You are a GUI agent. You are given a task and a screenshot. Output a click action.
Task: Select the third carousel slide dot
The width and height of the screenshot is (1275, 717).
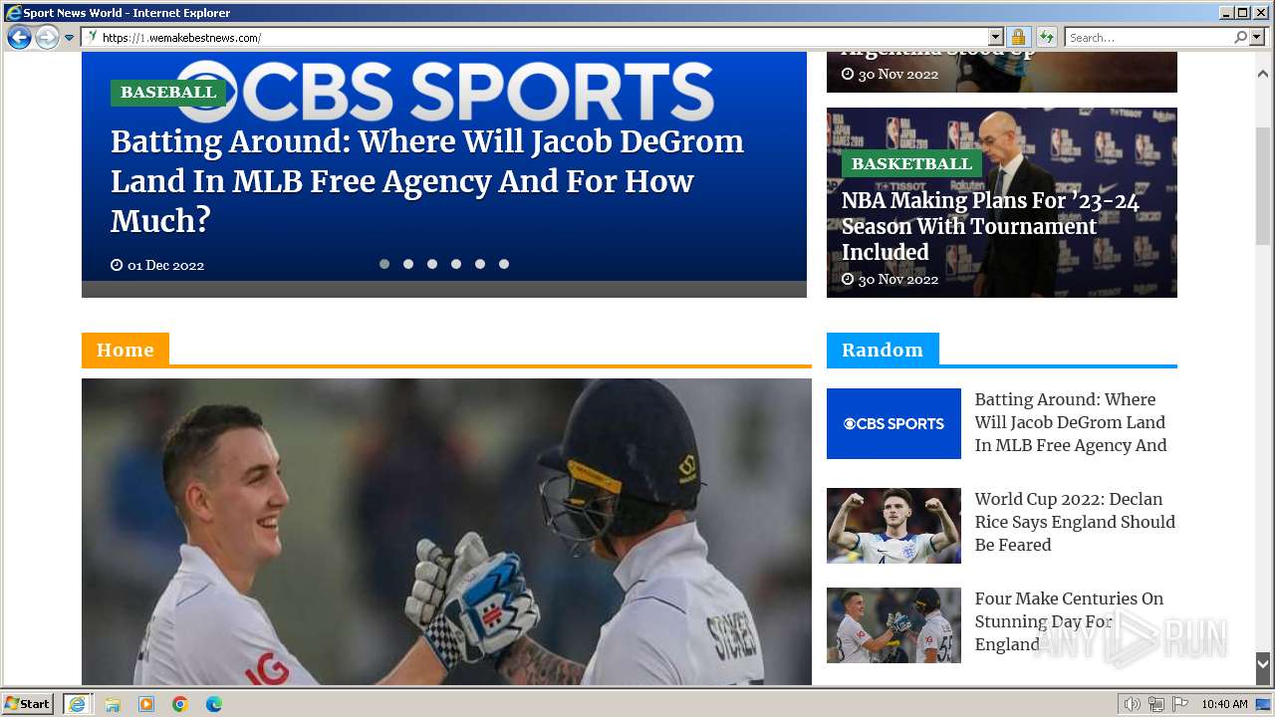pos(432,264)
